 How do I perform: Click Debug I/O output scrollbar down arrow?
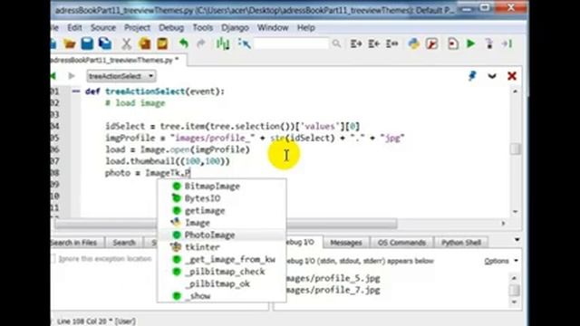coord(515,302)
